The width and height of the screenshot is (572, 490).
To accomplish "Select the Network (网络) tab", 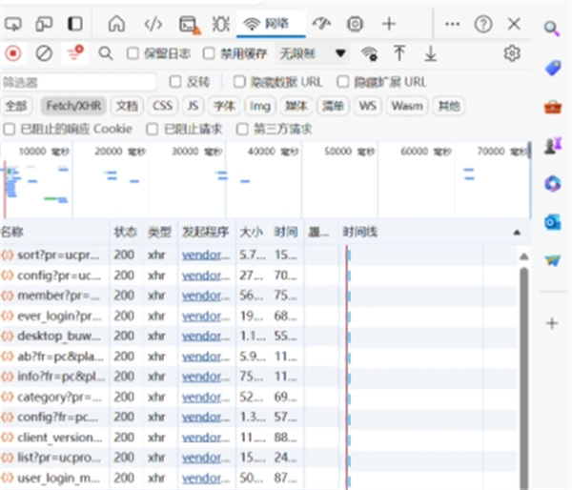I will click(x=271, y=24).
